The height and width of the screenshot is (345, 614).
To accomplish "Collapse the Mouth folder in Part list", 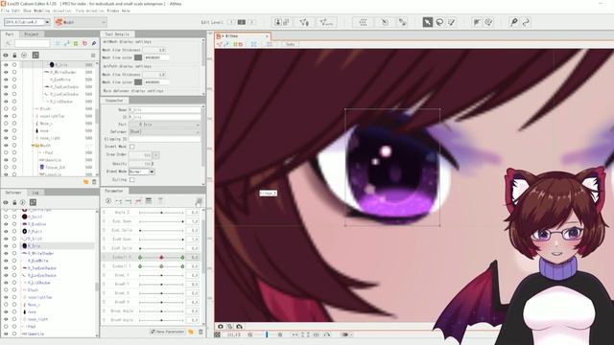I will [34, 145].
